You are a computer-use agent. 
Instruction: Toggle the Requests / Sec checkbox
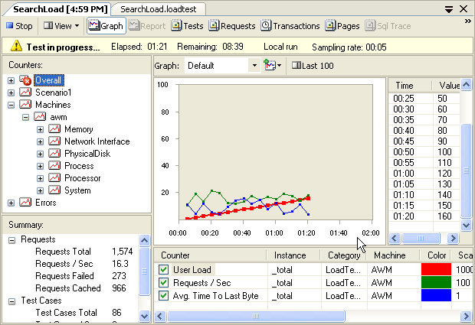tap(163, 282)
